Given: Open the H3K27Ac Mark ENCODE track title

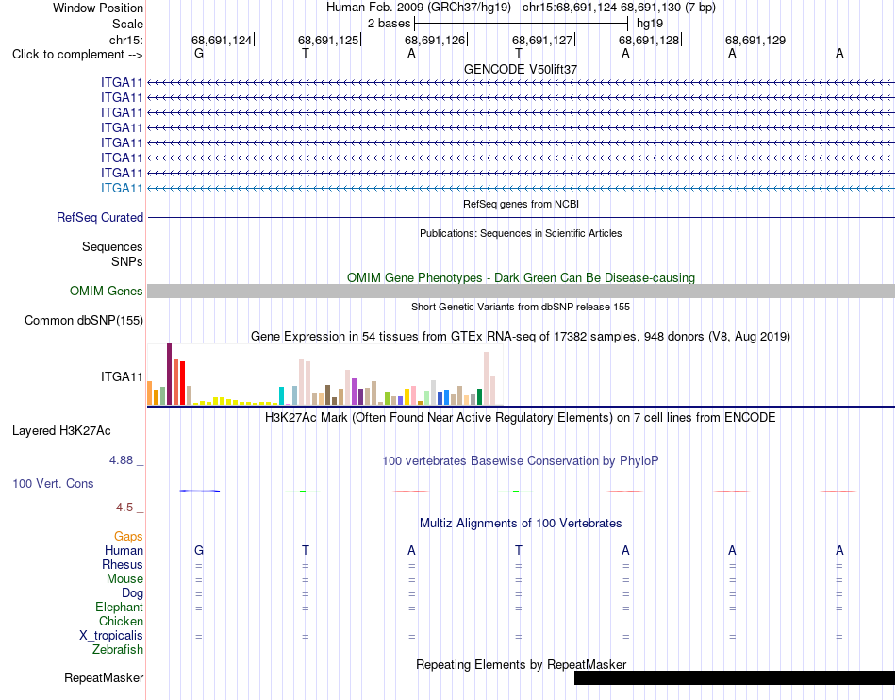Looking at the screenshot, I should (x=521, y=418).
